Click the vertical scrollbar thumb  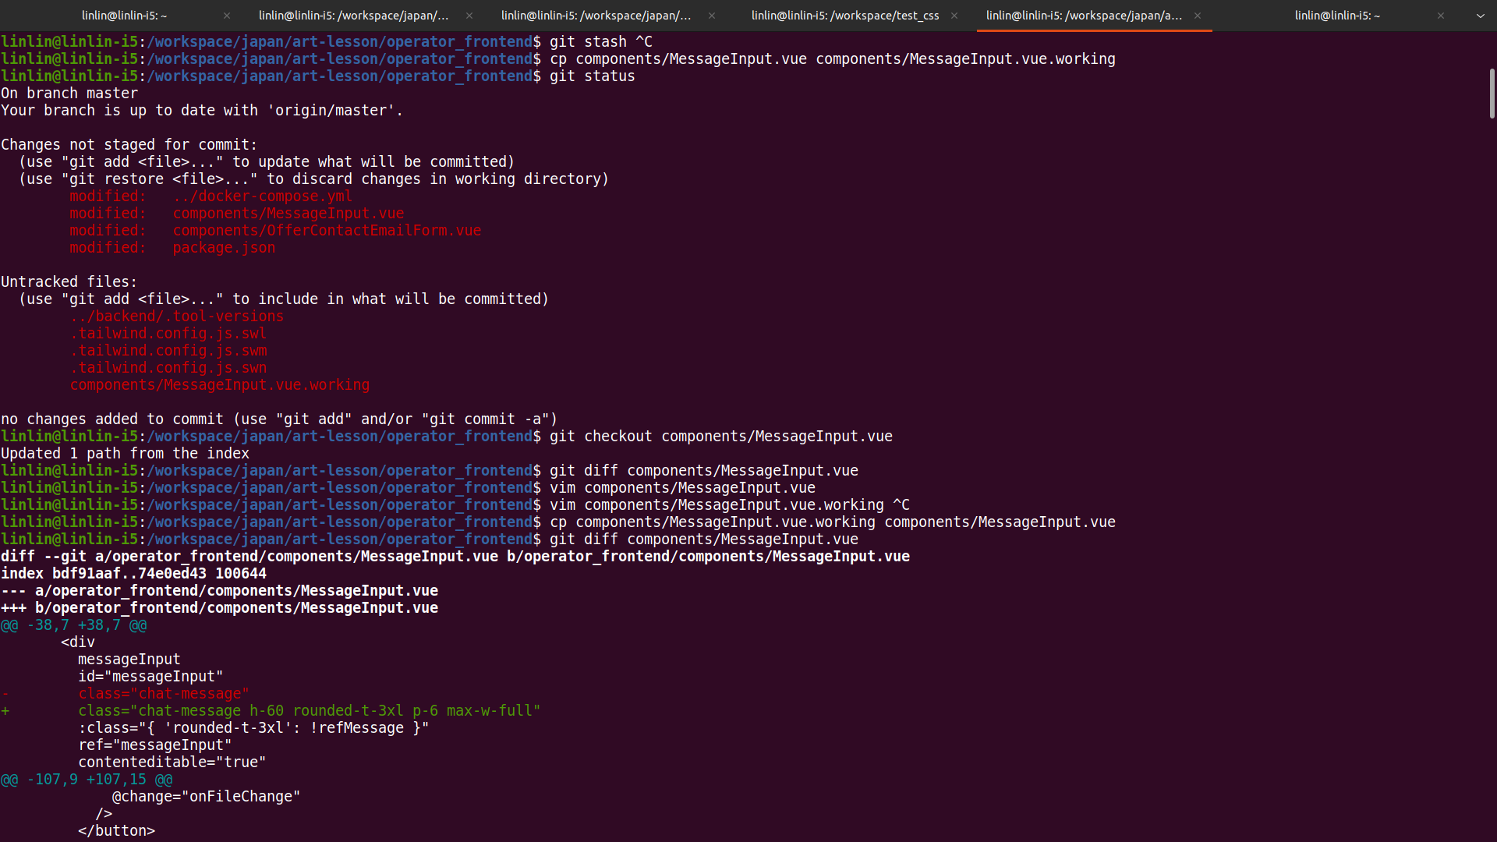[1492, 94]
